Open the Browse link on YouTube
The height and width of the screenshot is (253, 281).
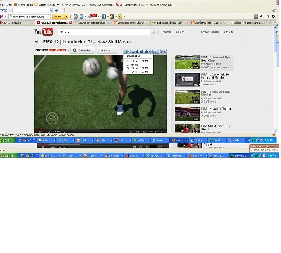(x=167, y=32)
